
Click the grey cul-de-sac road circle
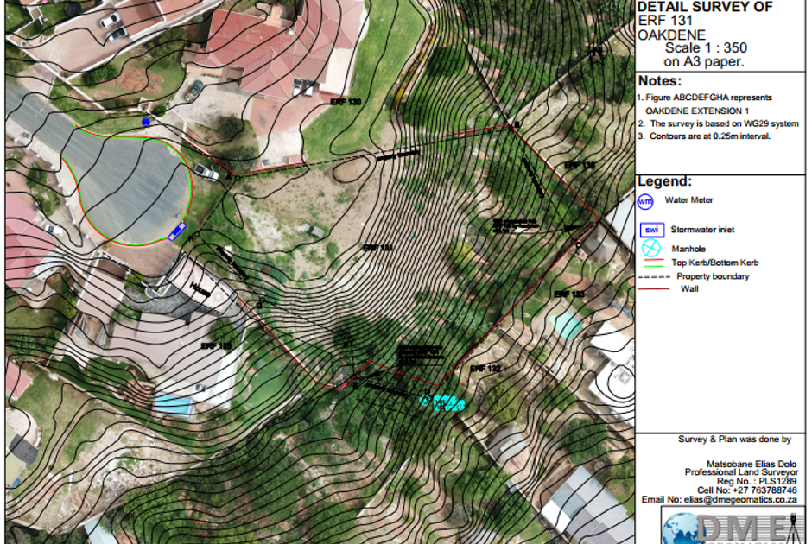pyautogui.click(x=132, y=184)
